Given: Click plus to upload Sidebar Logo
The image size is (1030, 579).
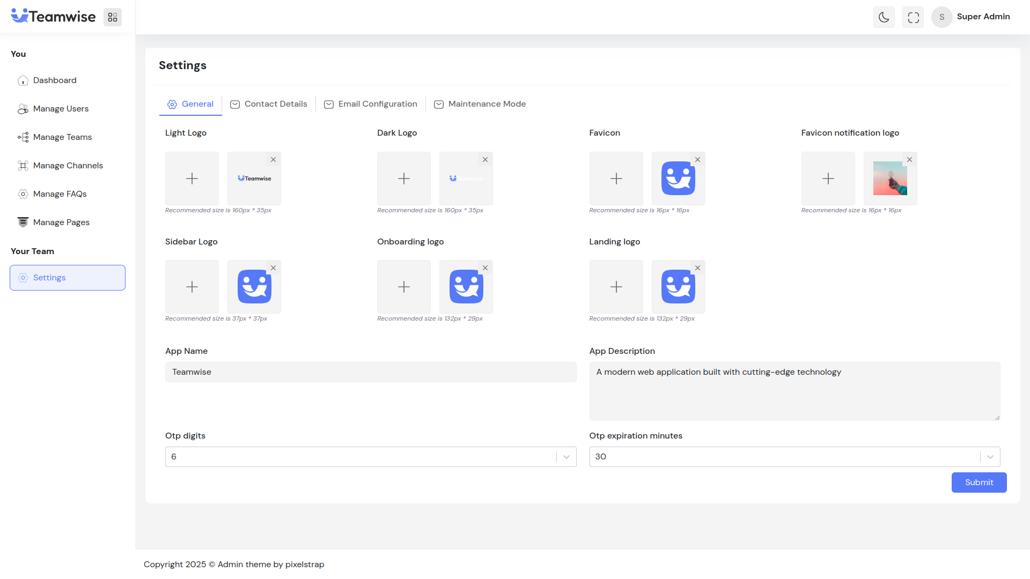Looking at the screenshot, I should coord(192,287).
